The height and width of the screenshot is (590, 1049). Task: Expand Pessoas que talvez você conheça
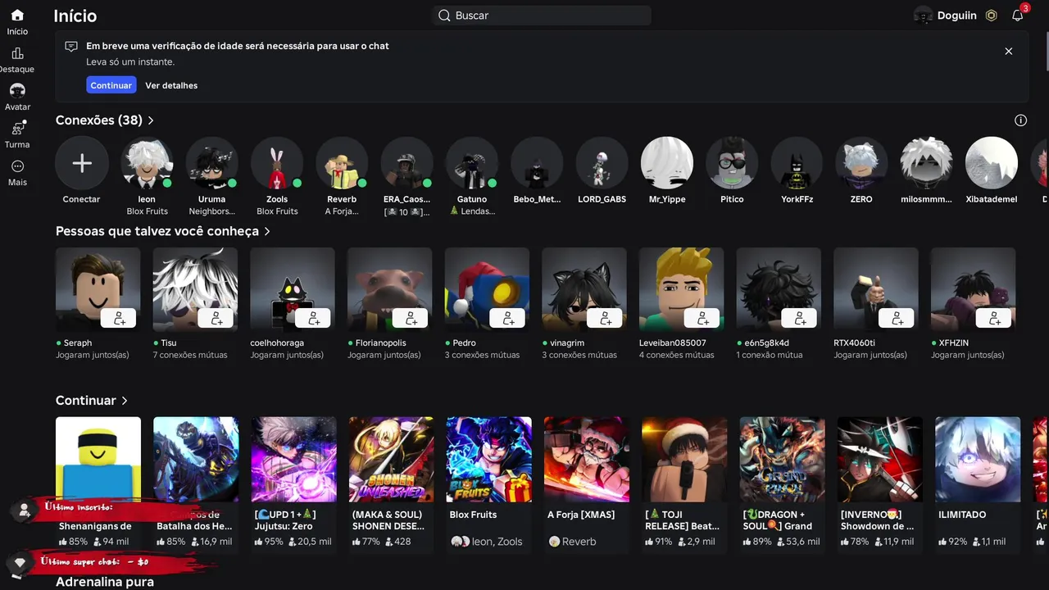tap(162, 231)
